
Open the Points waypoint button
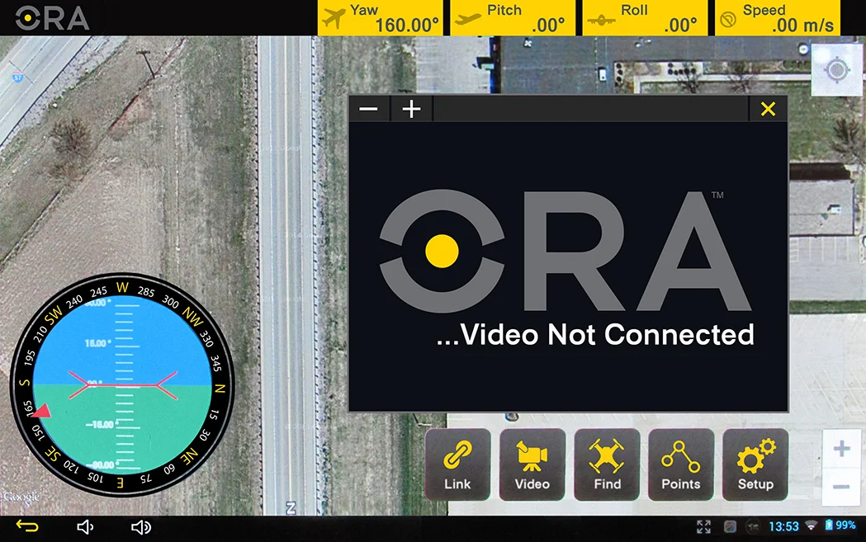click(x=680, y=464)
